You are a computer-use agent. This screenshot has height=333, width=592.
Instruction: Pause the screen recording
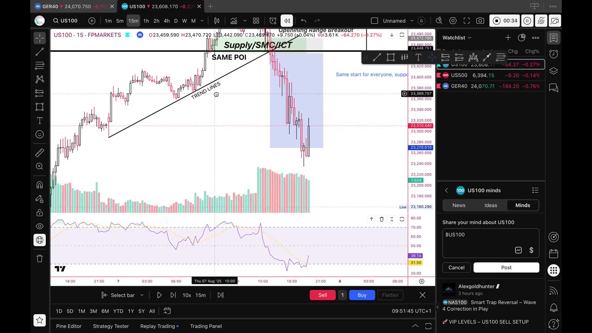pyautogui.click(x=527, y=21)
